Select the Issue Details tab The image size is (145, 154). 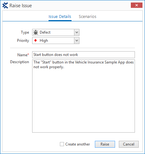(x=60, y=17)
